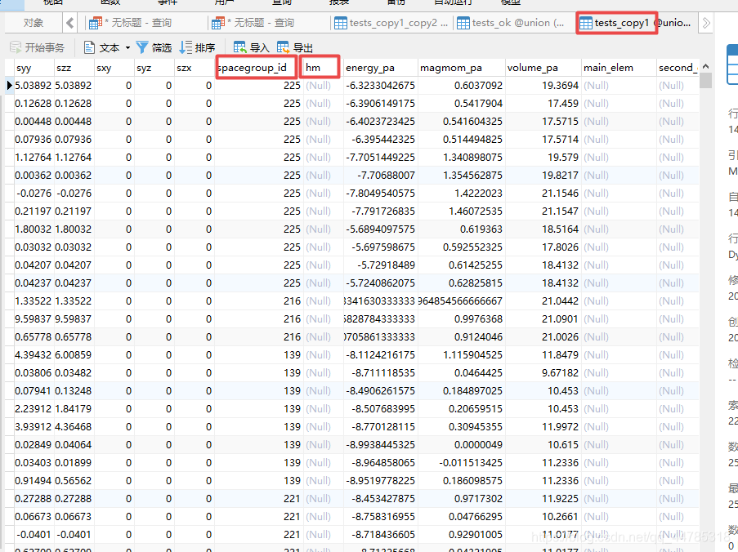Select the volume_pa cell 19.3694
The image size is (738, 552).
click(x=543, y=86)
